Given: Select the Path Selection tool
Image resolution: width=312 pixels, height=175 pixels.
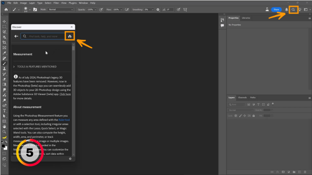Looking at the screenshot, I should point(4,116).
